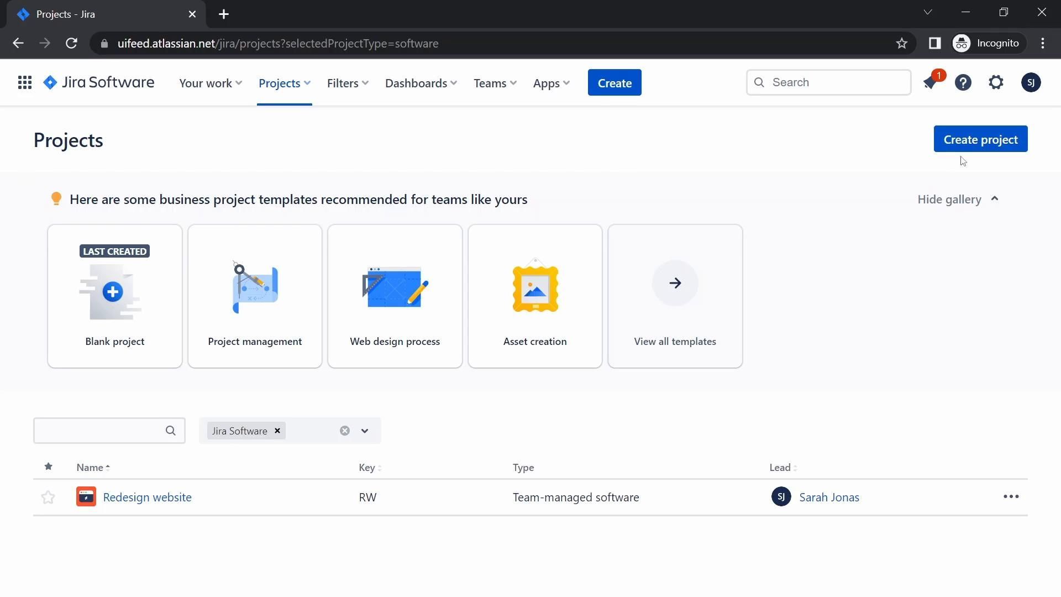Click the Create project button
This screenshot has width=1061, height=597.
980,139
